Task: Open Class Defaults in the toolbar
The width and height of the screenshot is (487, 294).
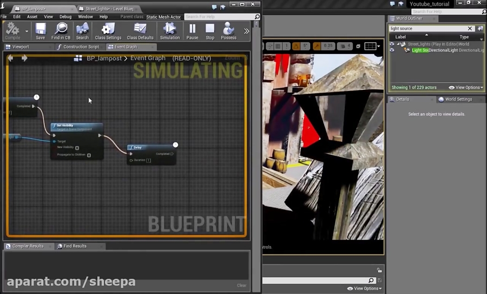Action: click(x=140, y=31)
